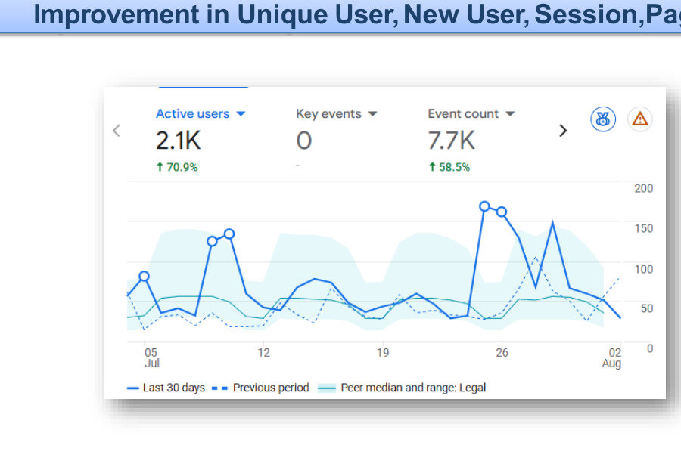Click the 2.1K active users value
The height and width of the screenshot is (461, 681).
[178, 141]
